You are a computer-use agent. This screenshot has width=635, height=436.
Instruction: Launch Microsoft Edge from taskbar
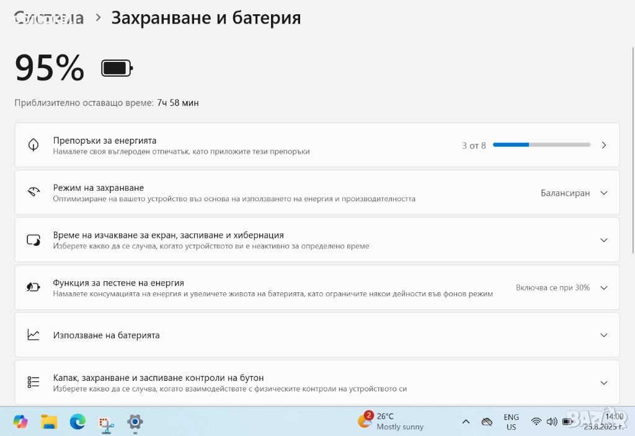(78, 422)
